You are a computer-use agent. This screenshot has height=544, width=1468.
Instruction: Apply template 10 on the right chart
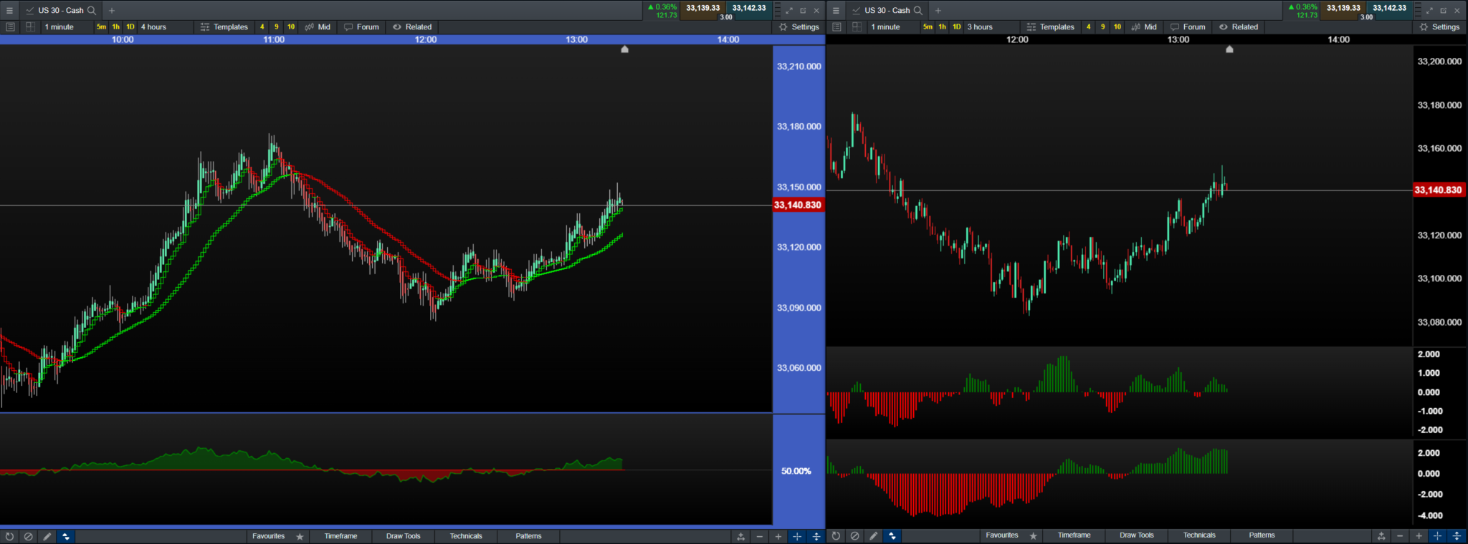(x=1117, y=27)
